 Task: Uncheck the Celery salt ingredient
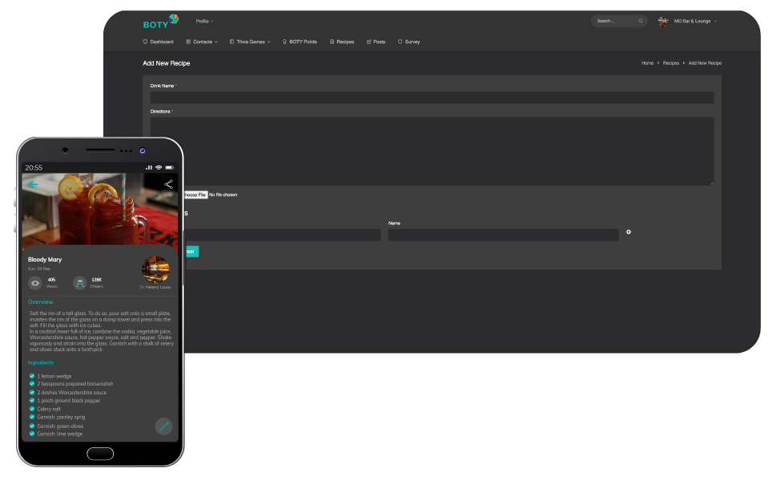[x=30, y=409]
